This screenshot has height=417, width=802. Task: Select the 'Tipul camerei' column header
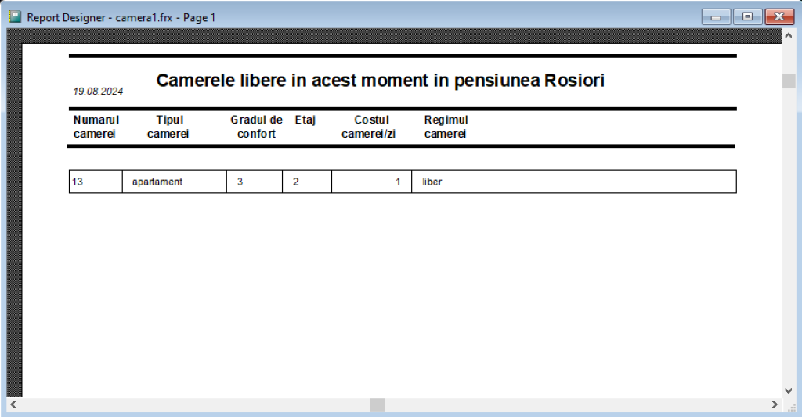point(169,127)
